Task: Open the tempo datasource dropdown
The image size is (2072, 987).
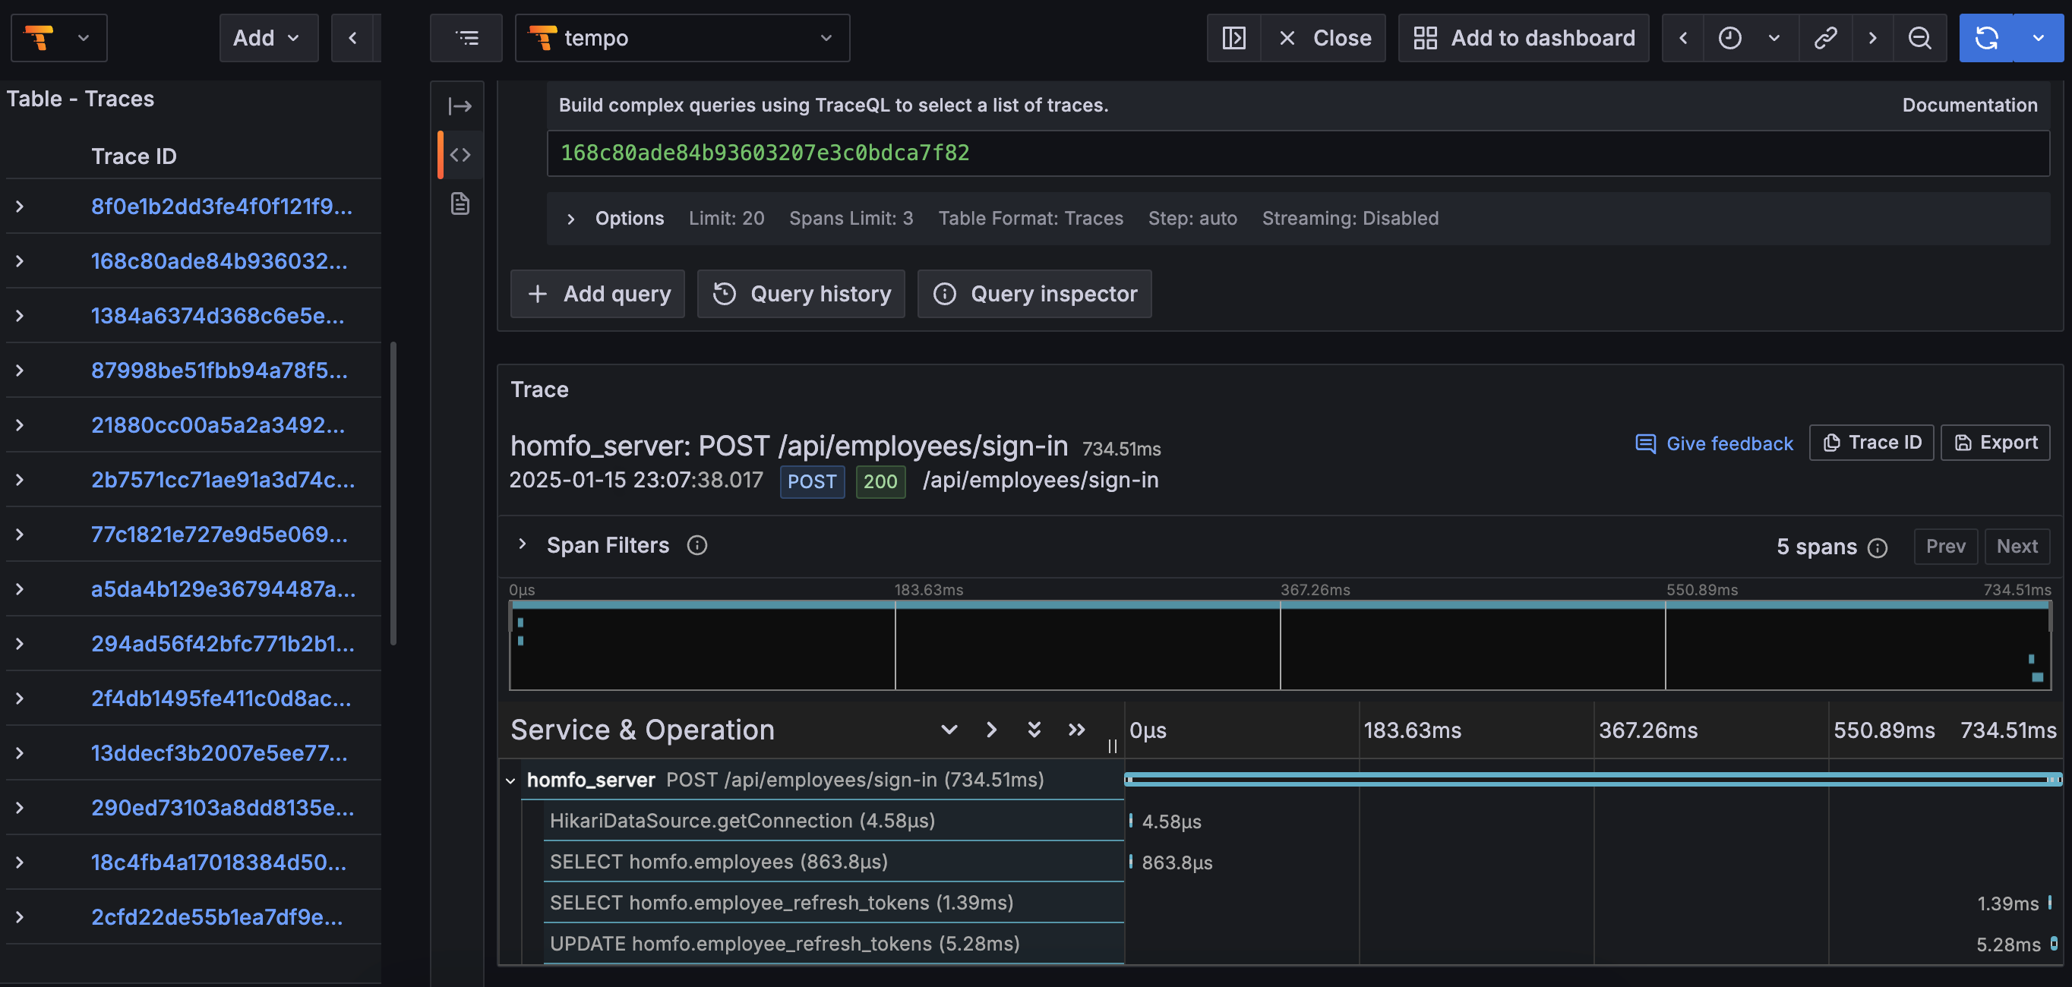Action: (x=681, y=38)
